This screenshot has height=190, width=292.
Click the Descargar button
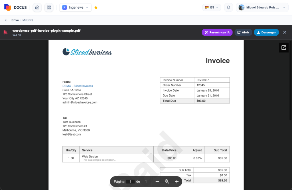tap(266, 33)
